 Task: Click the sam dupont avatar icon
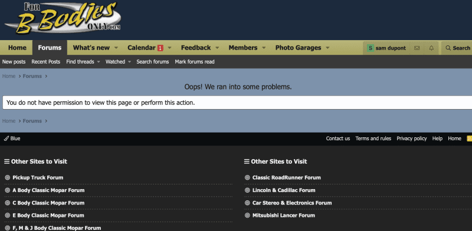click(x=371, y=48)
